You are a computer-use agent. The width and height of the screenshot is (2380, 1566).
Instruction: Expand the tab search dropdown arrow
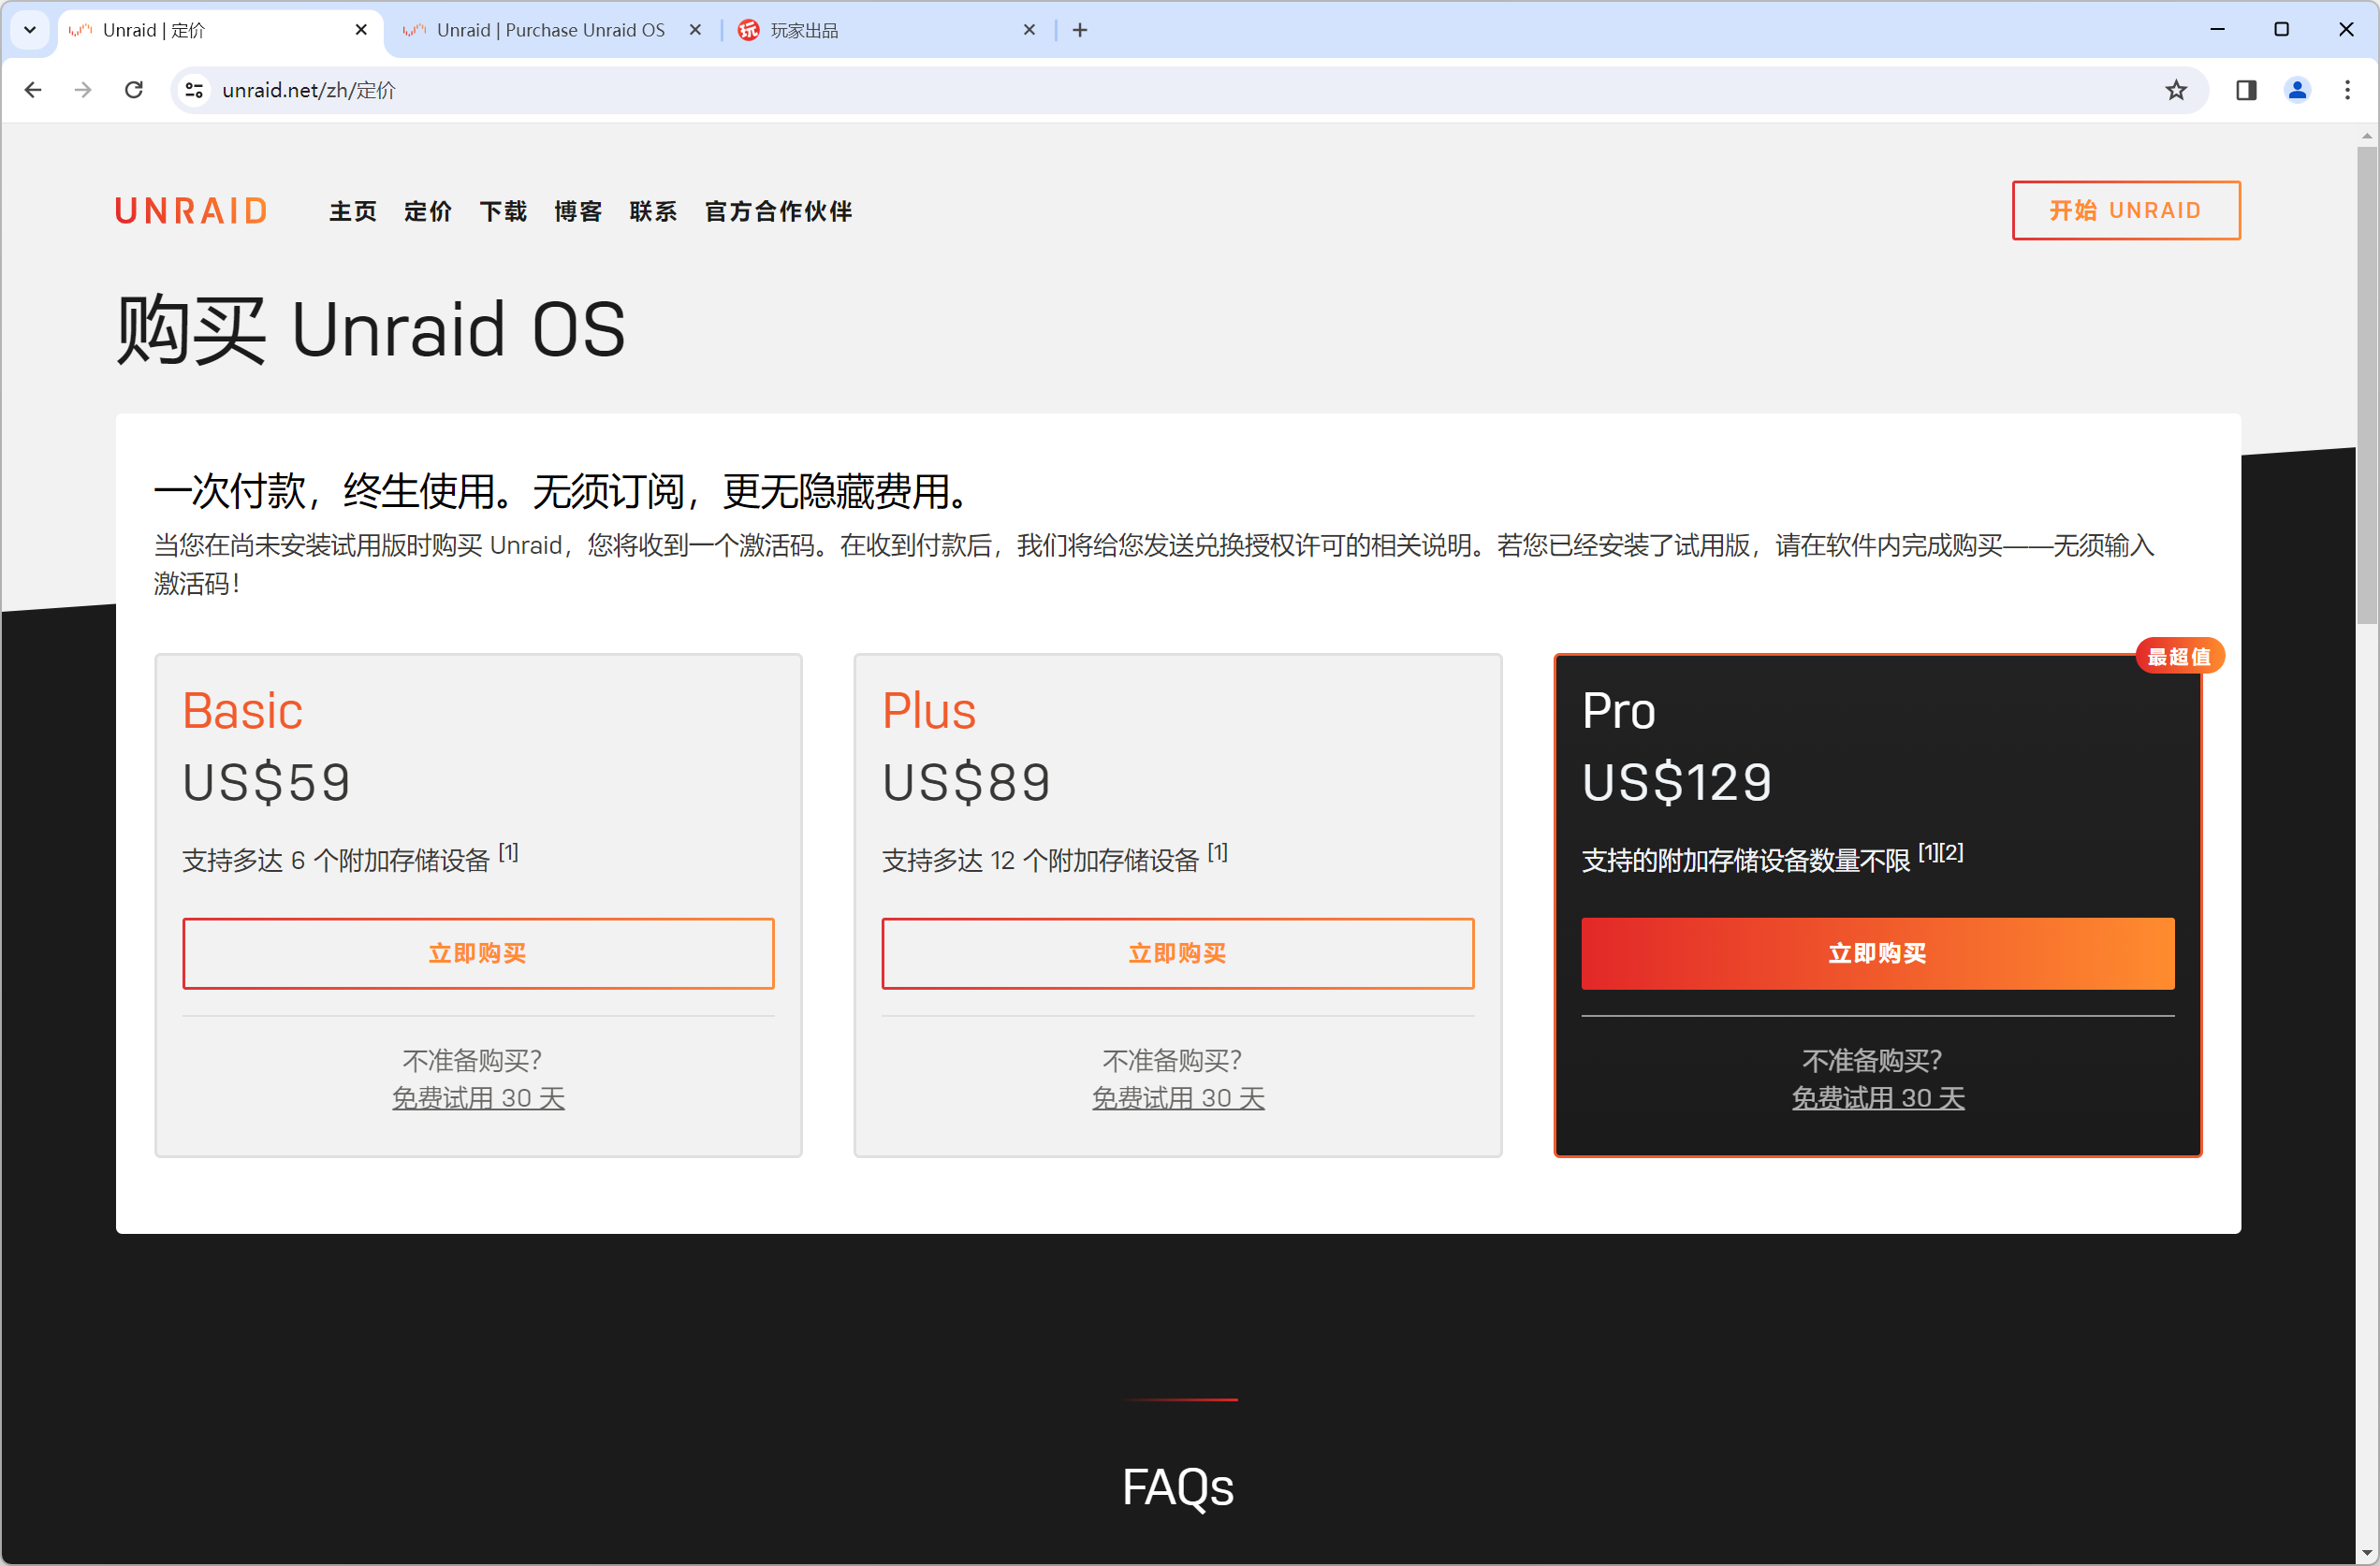(30, 30)
